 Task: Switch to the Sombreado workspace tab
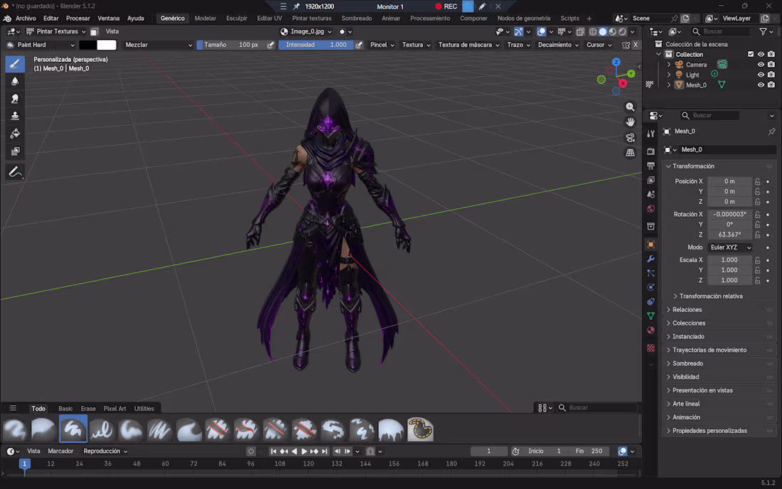[x=357, y=18]
